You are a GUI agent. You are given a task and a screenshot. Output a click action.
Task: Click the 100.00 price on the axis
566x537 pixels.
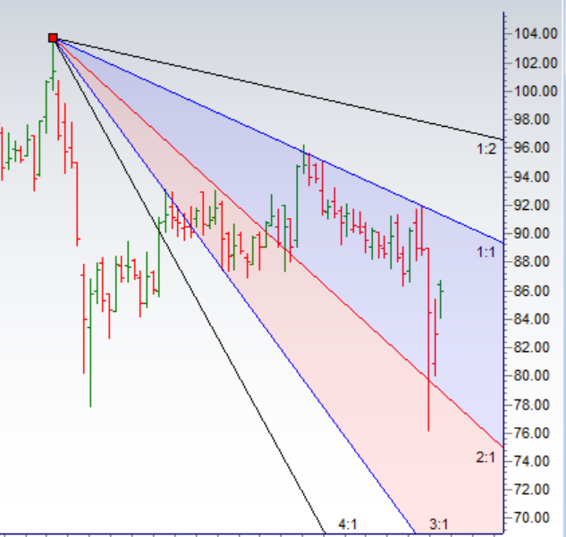click(x=533, y=91)
